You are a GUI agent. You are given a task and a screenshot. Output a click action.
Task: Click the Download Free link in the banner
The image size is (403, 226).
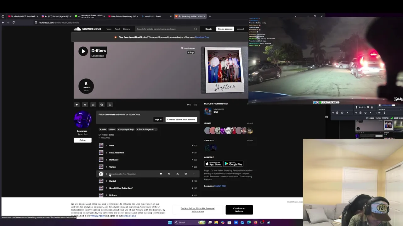[x=202, y=37]
